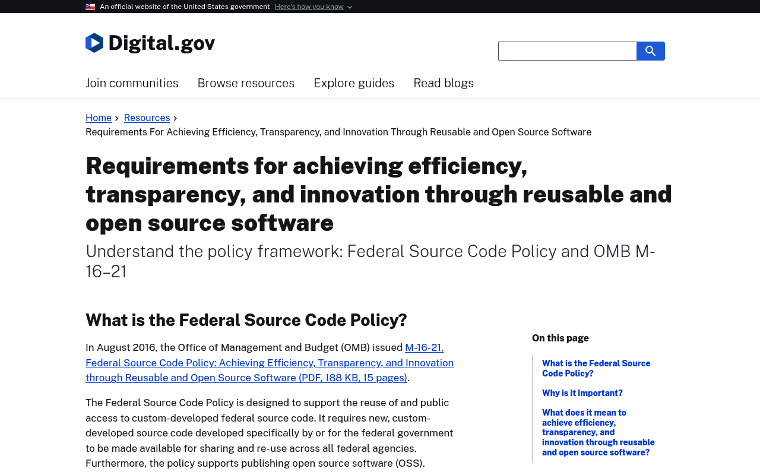Screen dimensions: 760x475
Task: Click 'An official website of the United States government' text
Action: pos(185,7)
